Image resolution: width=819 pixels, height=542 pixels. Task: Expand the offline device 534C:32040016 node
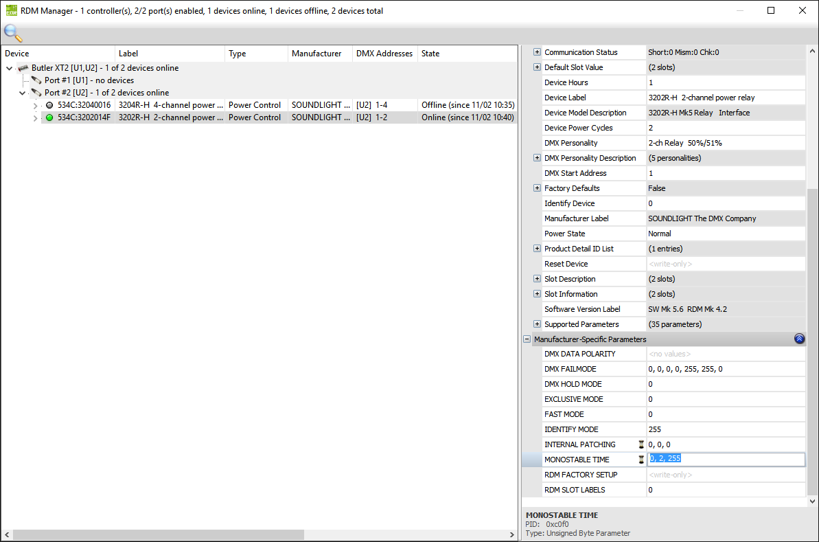click(36, 105)
